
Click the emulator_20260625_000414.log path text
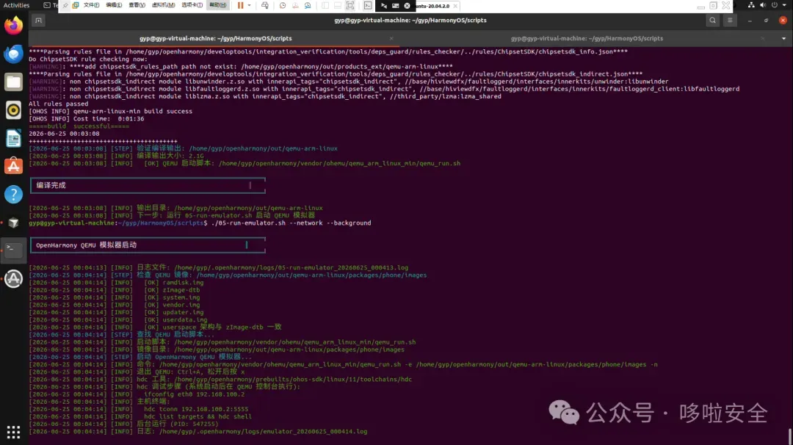(x=263, y=431)
